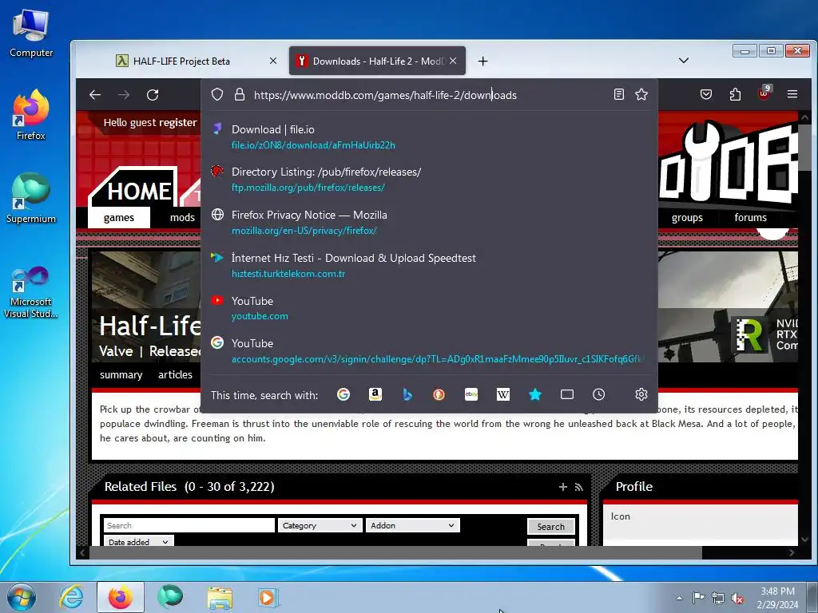This screenshot has height=613, width=818.
Task: Open Microsoft Visual Studio desktop shortcut
Action: pyautogui.click(x=31, y=292)
